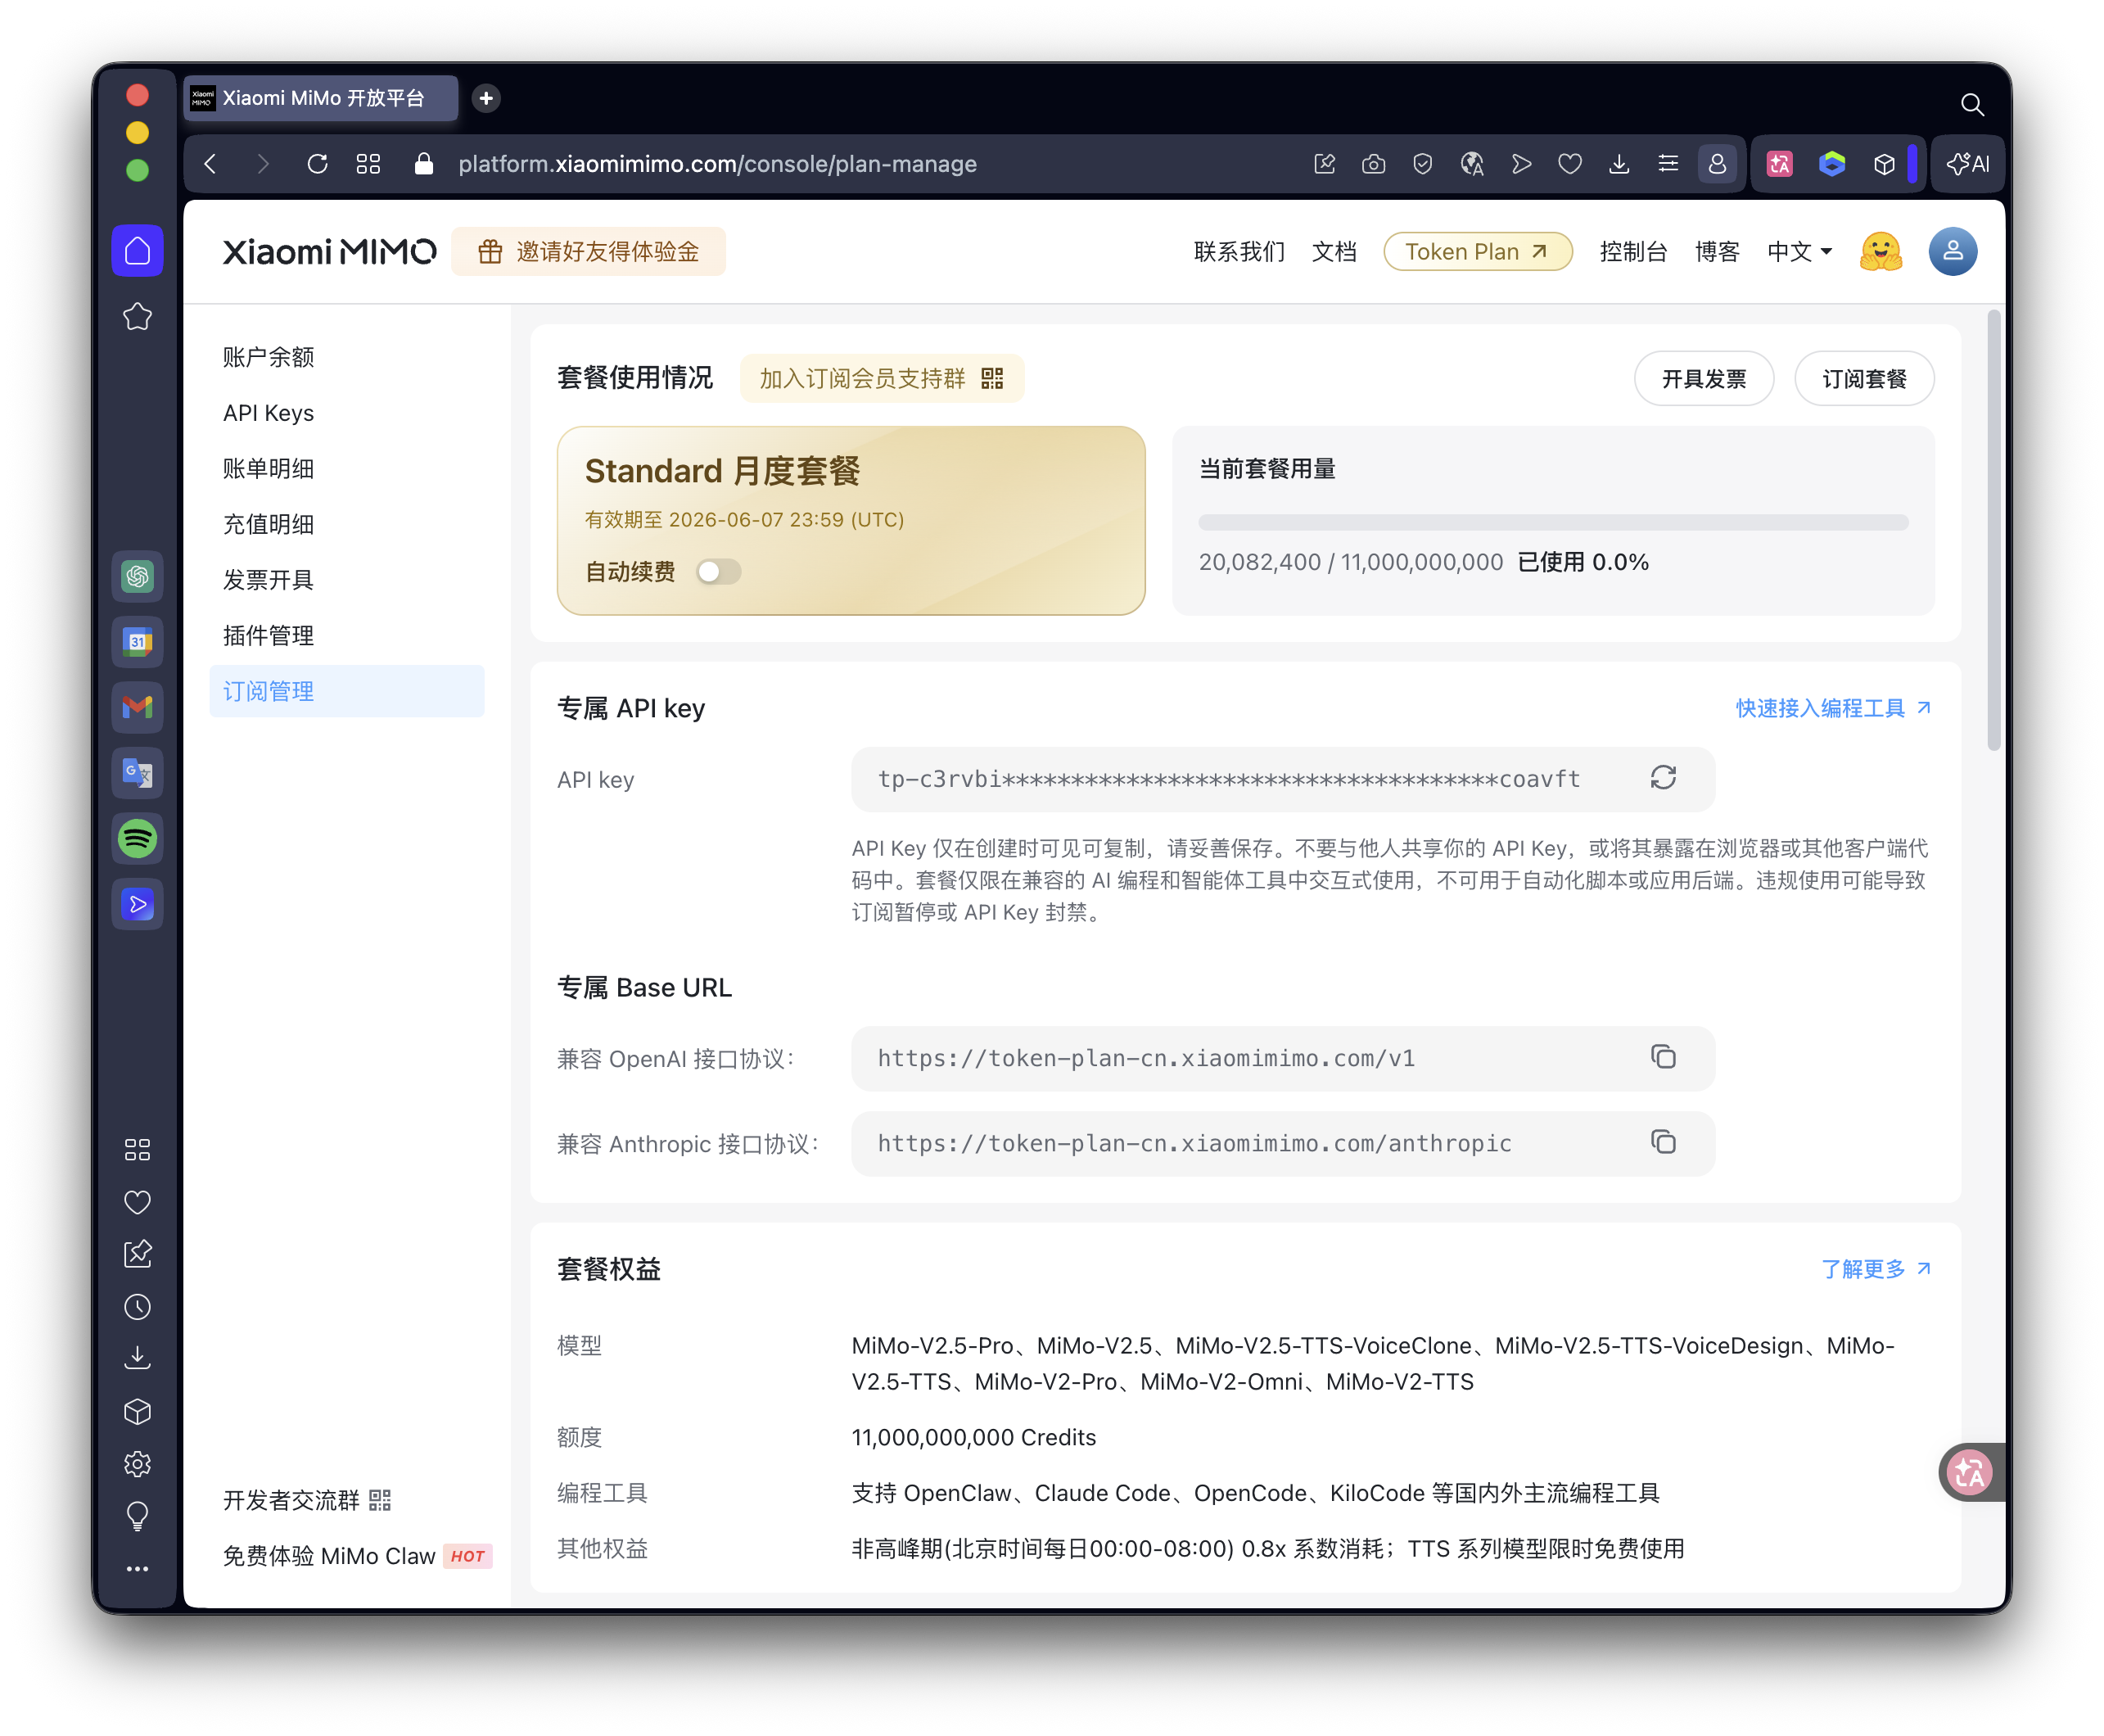The width and height of the screenshot is (2104, 1736).
Task: Open 文档 in top navigation
Action: pos(1334,251)
